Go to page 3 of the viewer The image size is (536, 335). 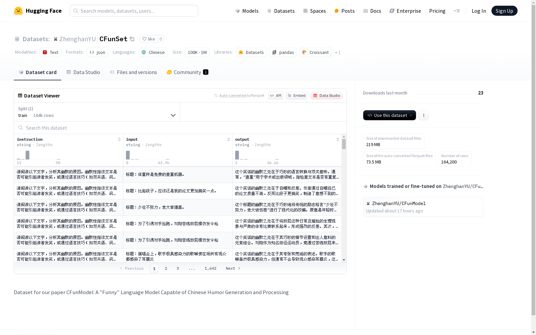pos(178,268)
